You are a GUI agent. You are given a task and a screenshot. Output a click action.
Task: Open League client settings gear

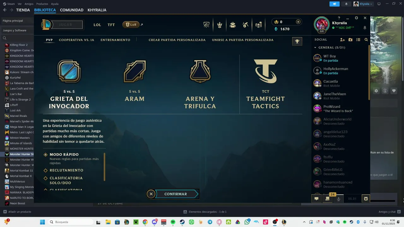[356, 18]
